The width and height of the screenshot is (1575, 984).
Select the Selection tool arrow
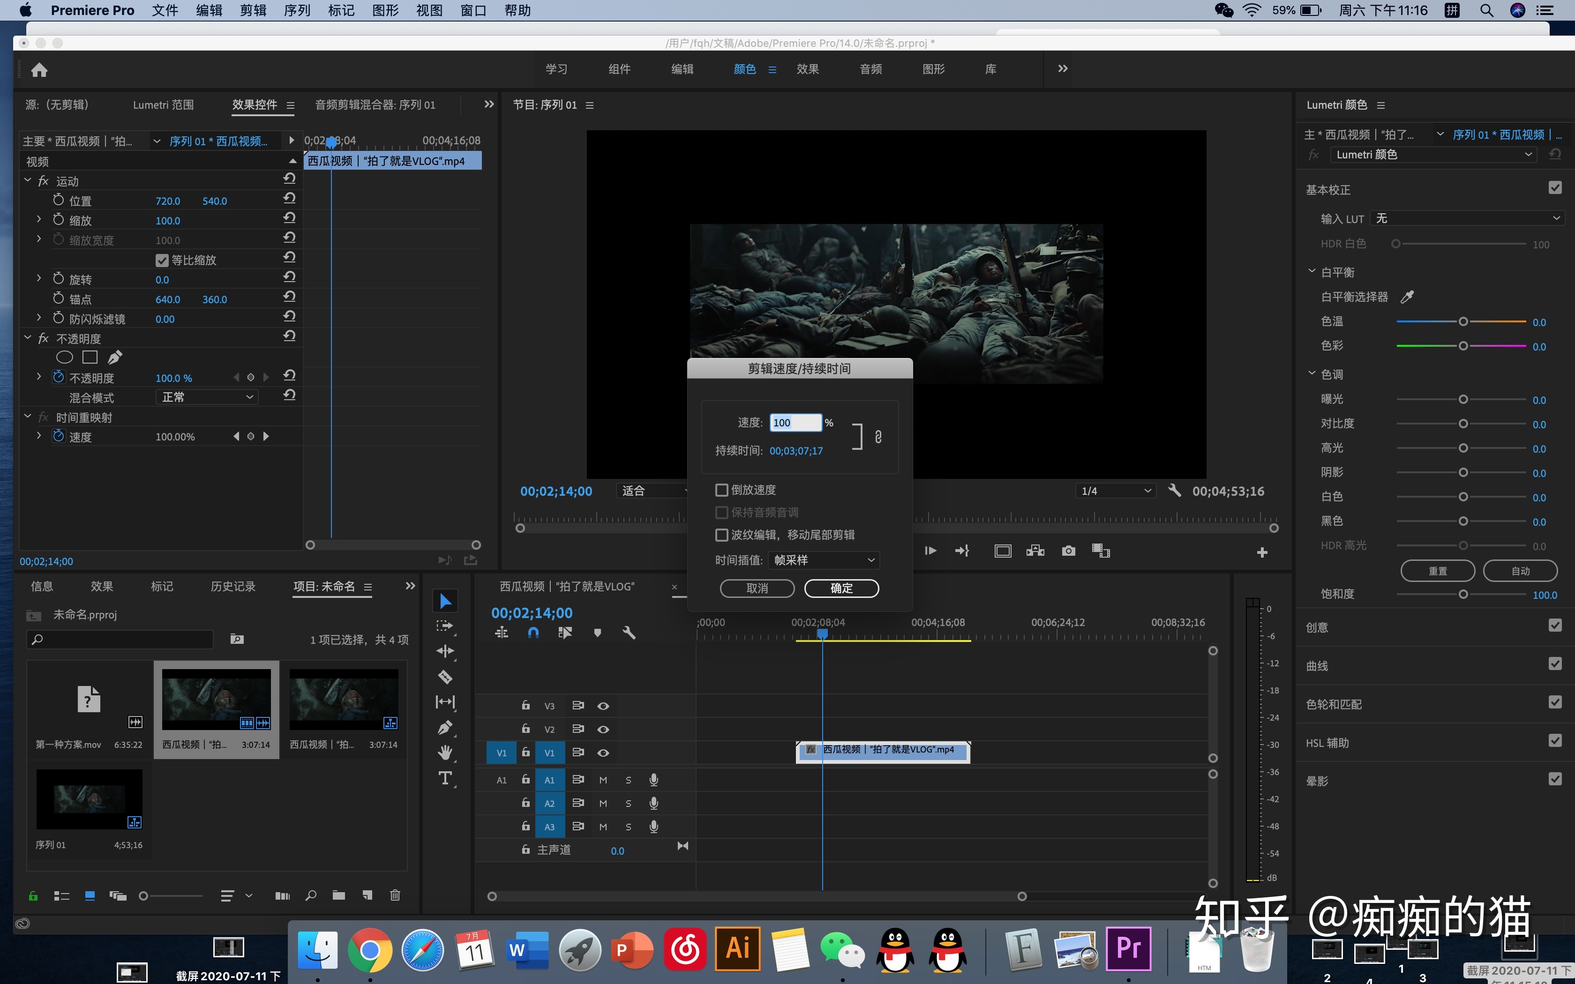[445, 601]
